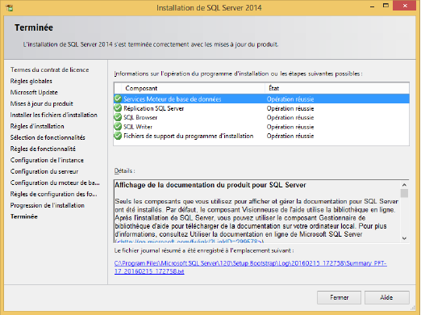
Task: Click Opération réussie status for SQL Browser
Action: 290,118
